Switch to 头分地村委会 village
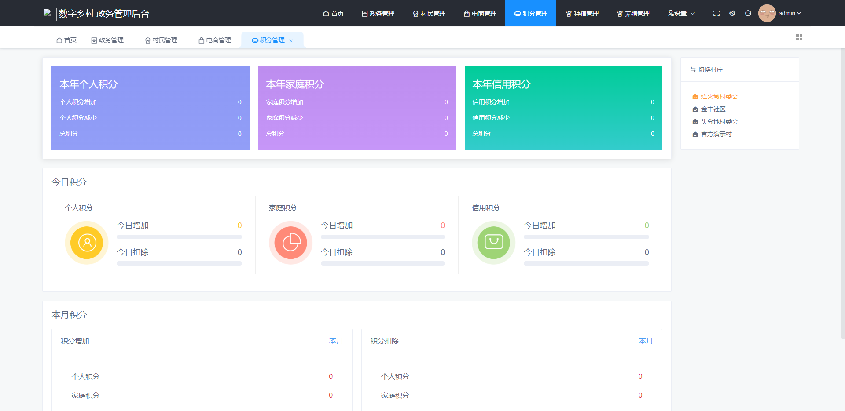 [x=720, y=122]
